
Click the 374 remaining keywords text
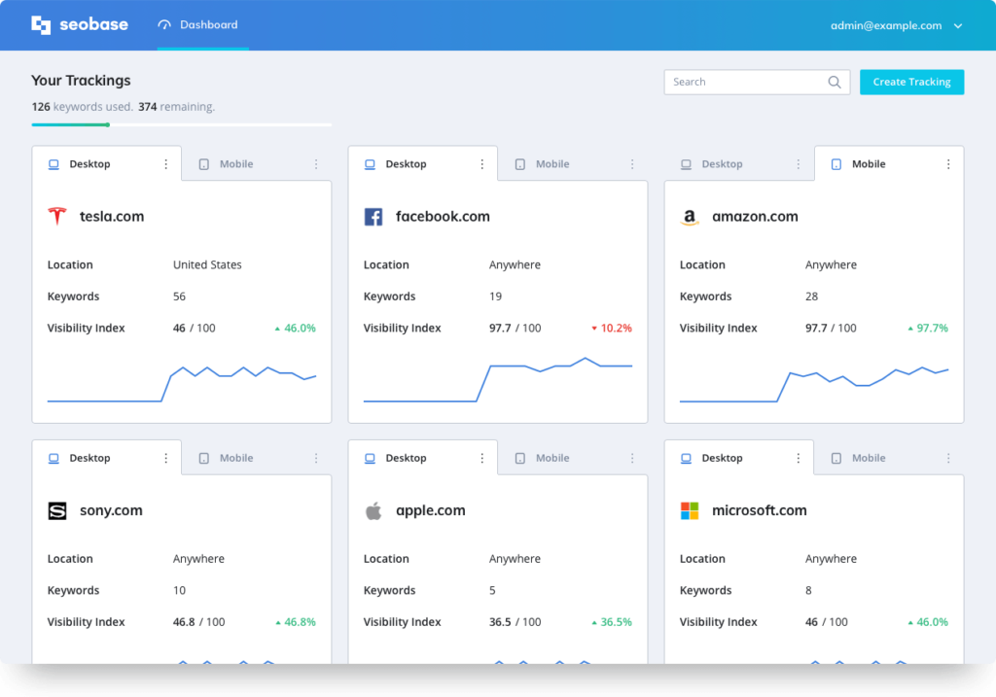177,107
